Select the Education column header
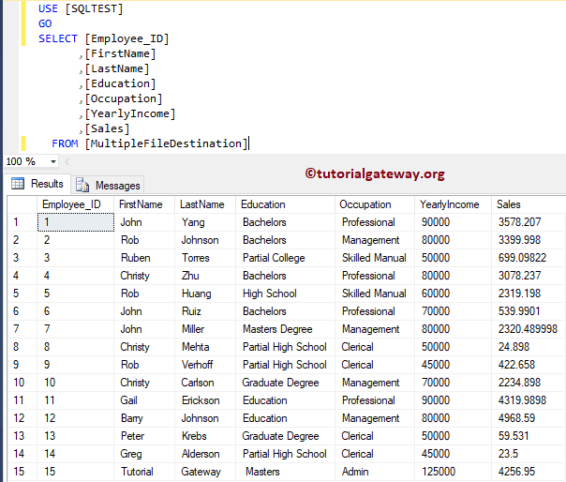Screen dimensions: 566x482 285,204
